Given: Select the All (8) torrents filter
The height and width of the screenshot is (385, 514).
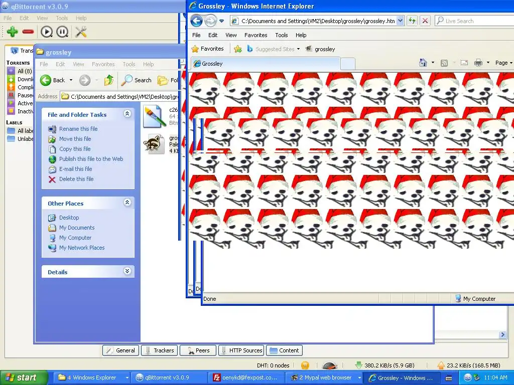Looking at the screenshot, I should click(x=20, y=71).
